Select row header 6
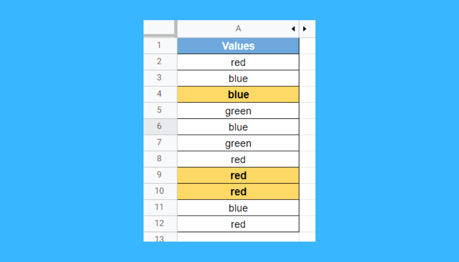 (x=160, y=127)
